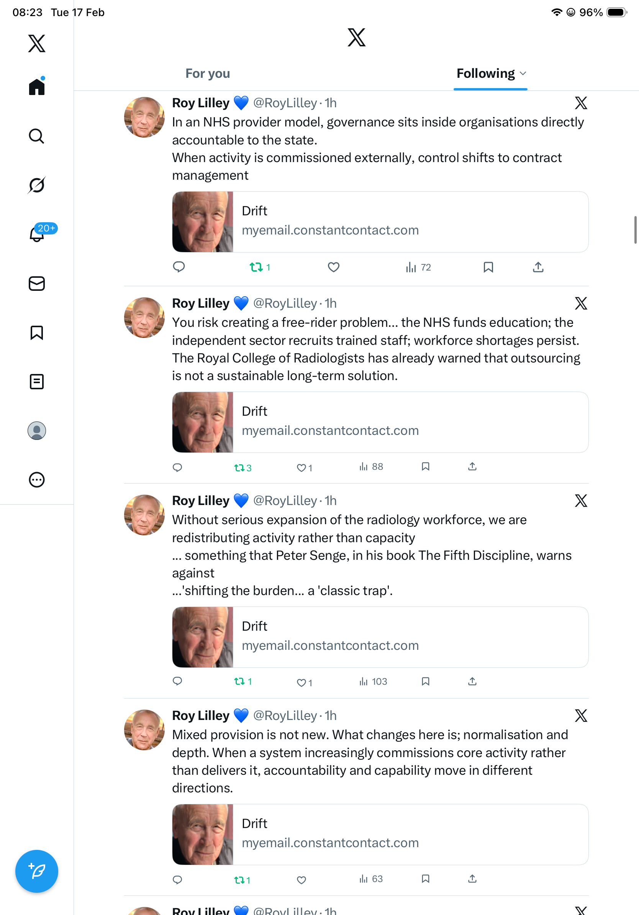Open the More options circle menu

(37, 480)
